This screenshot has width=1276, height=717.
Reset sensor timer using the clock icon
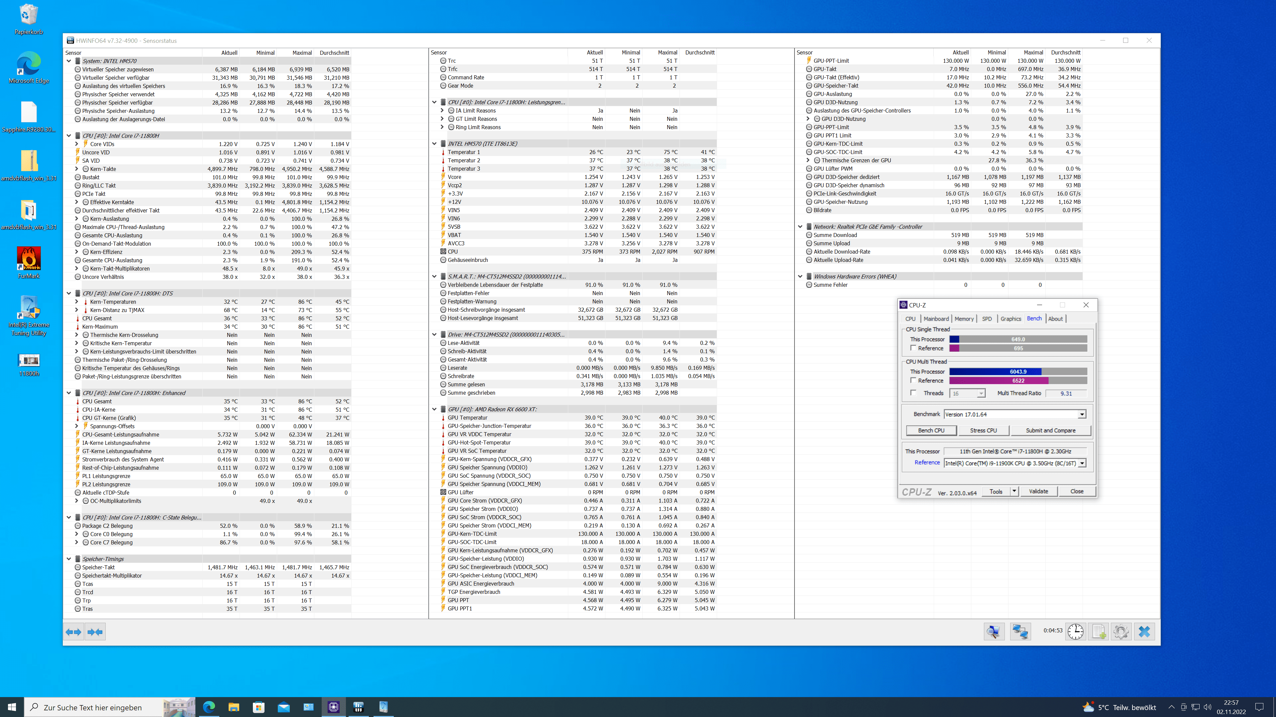coord(1075,631)
